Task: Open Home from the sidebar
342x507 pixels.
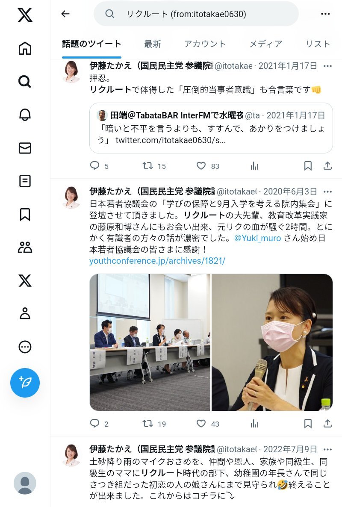Action: 25,48
